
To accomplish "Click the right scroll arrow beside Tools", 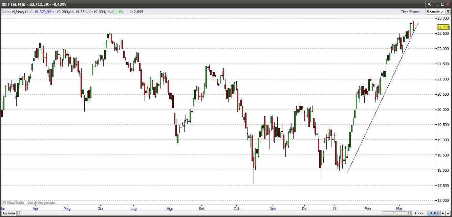I will [409, 213].
